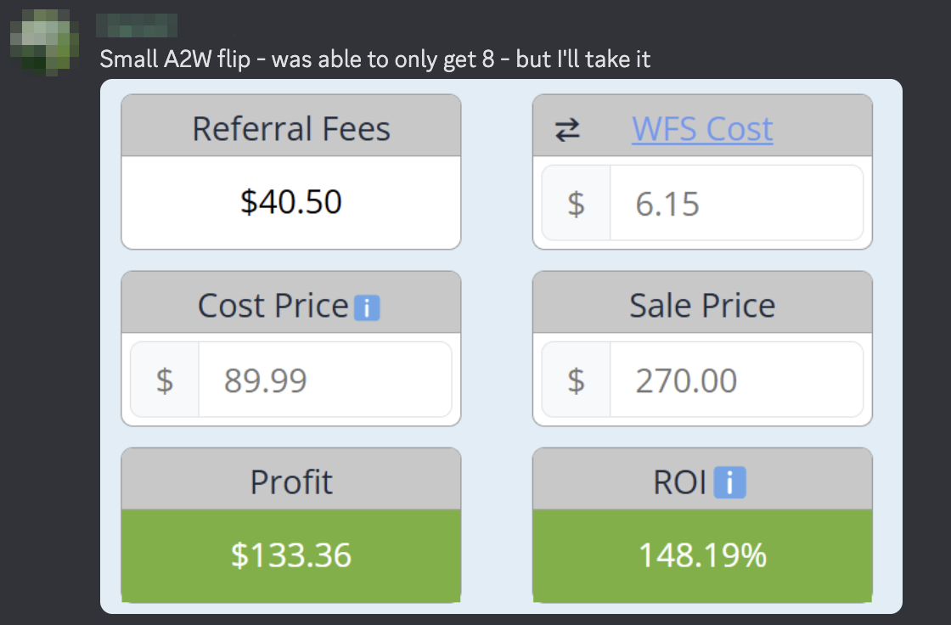Click the Sale Price field showing 270.00

[735, 380]
